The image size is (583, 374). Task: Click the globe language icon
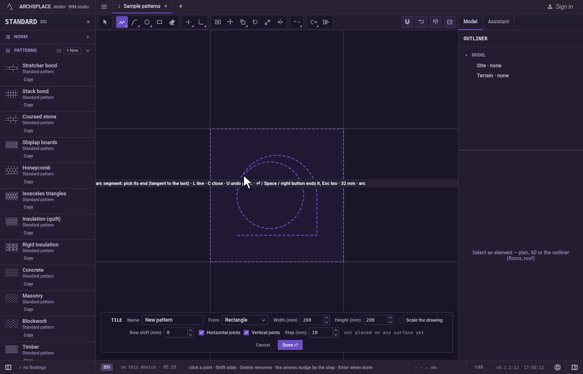pyautogui.click(x=558, y=367)
